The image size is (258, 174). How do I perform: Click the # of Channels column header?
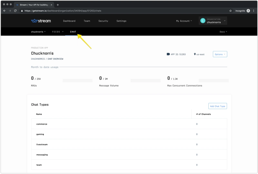tap(203, 114)
